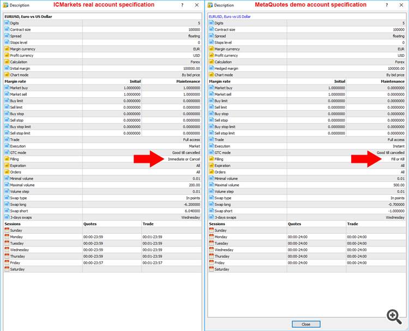
Task: Click Description title icon in ICMarkets window
Action: point(5,5)
